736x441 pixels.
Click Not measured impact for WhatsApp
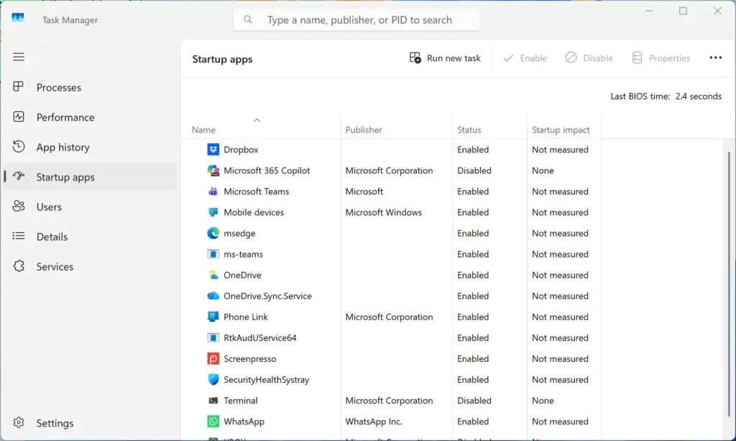[x=560, y=422]
